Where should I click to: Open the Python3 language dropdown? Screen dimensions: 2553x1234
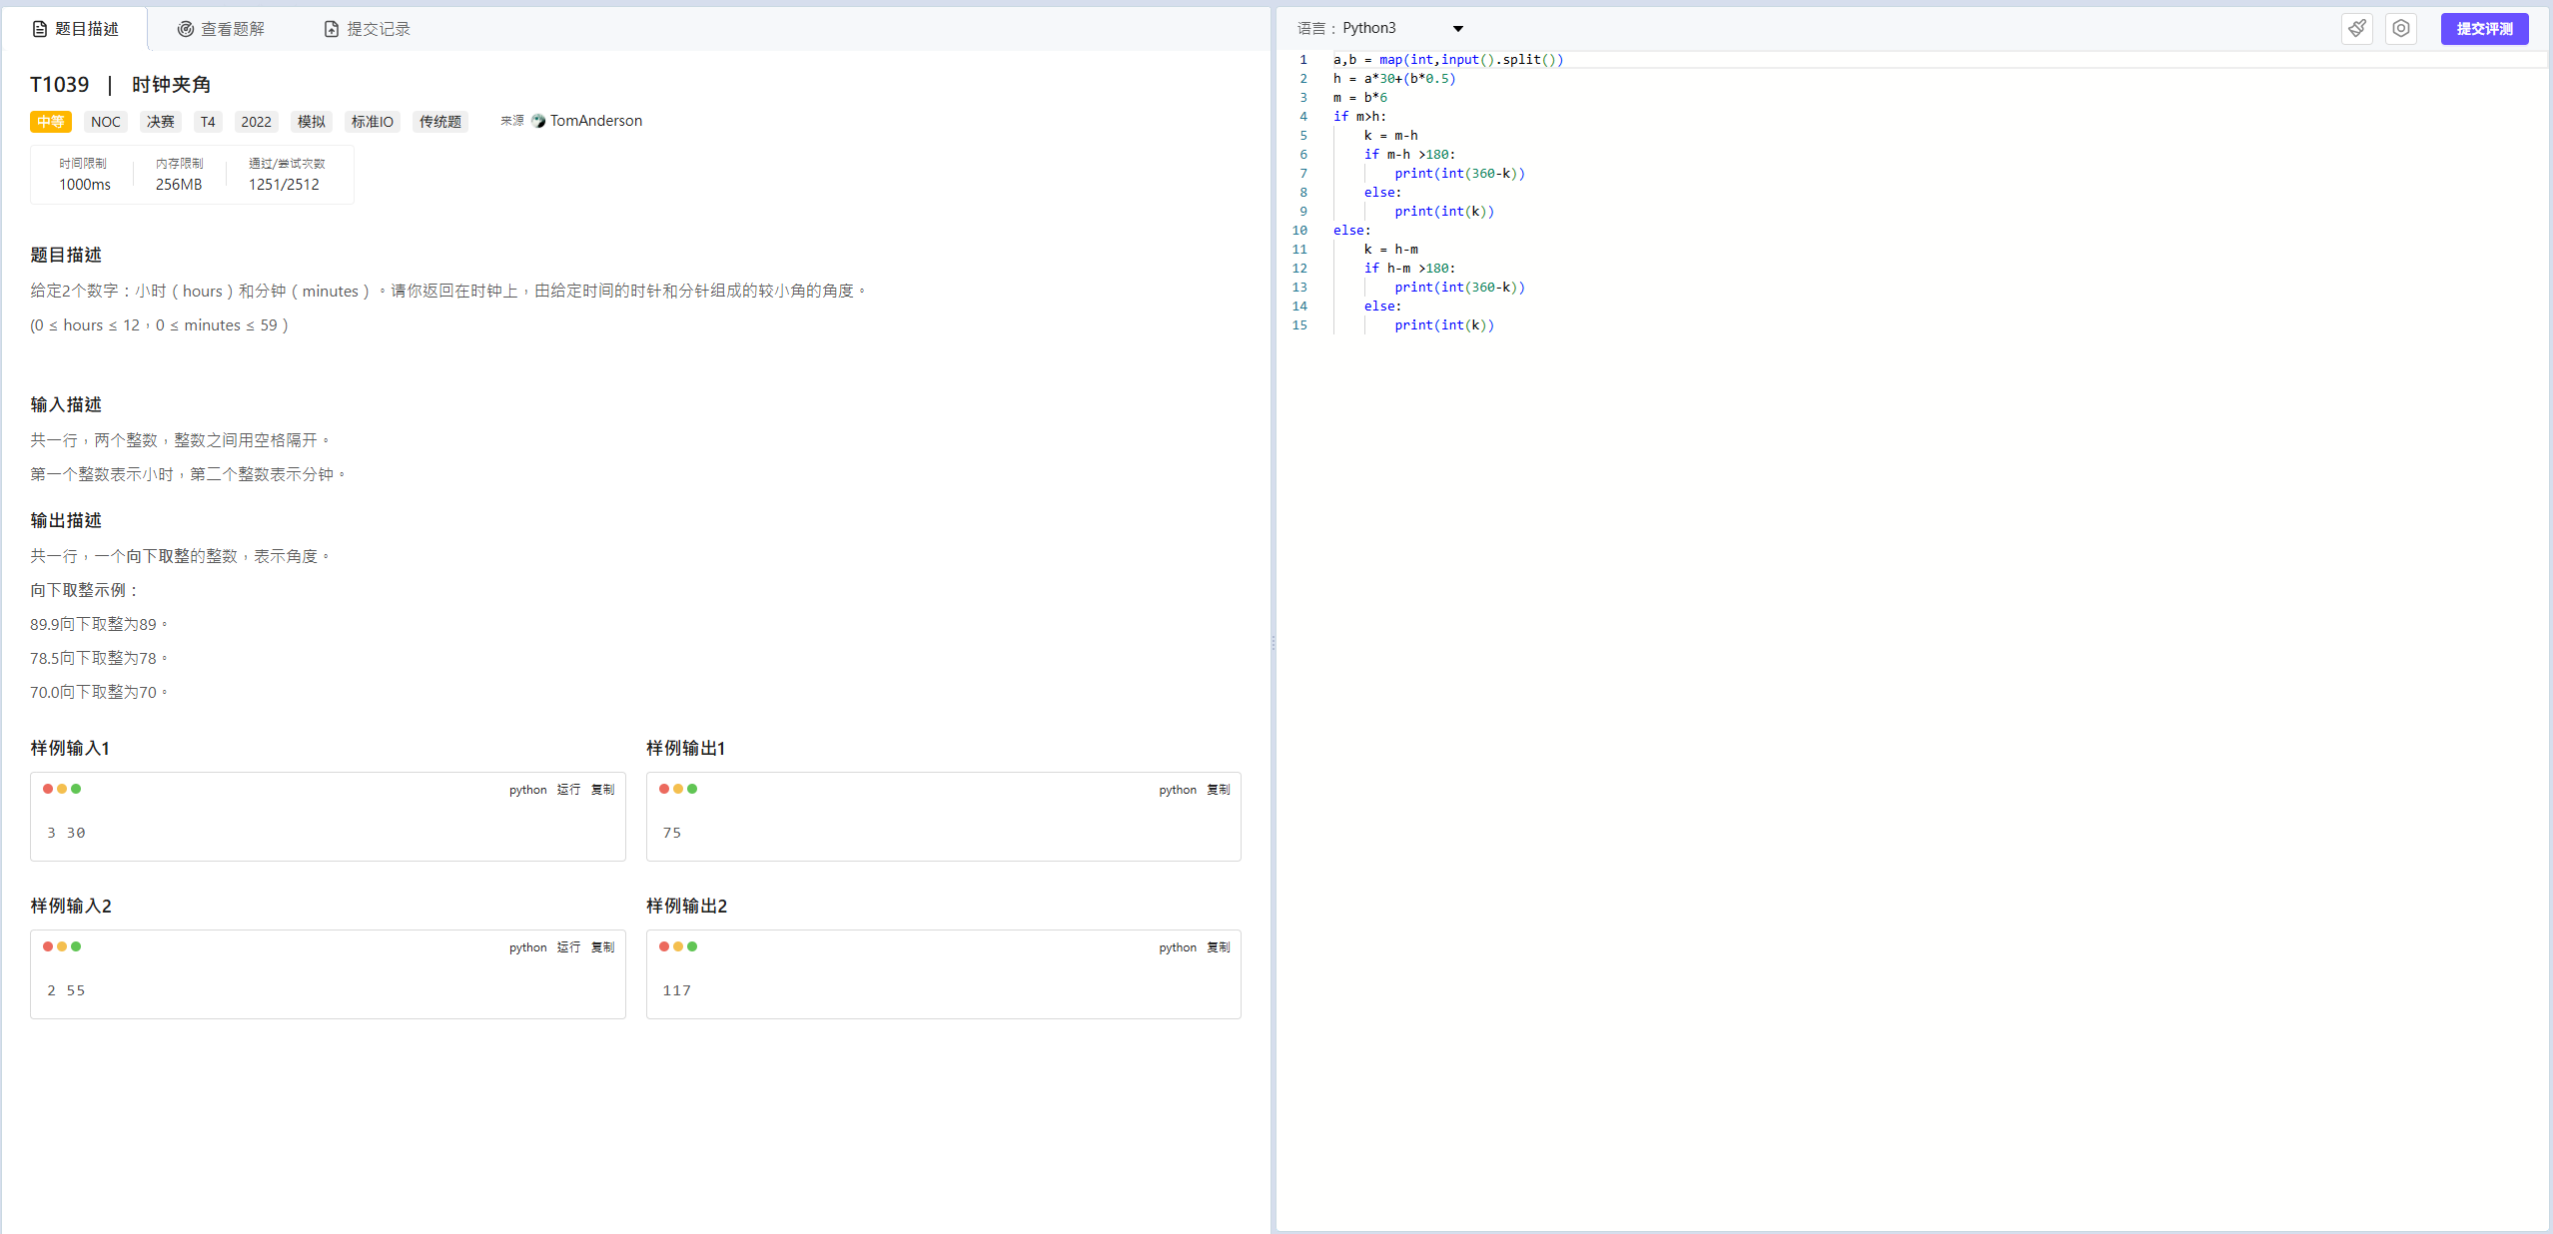pos(1369,28)
